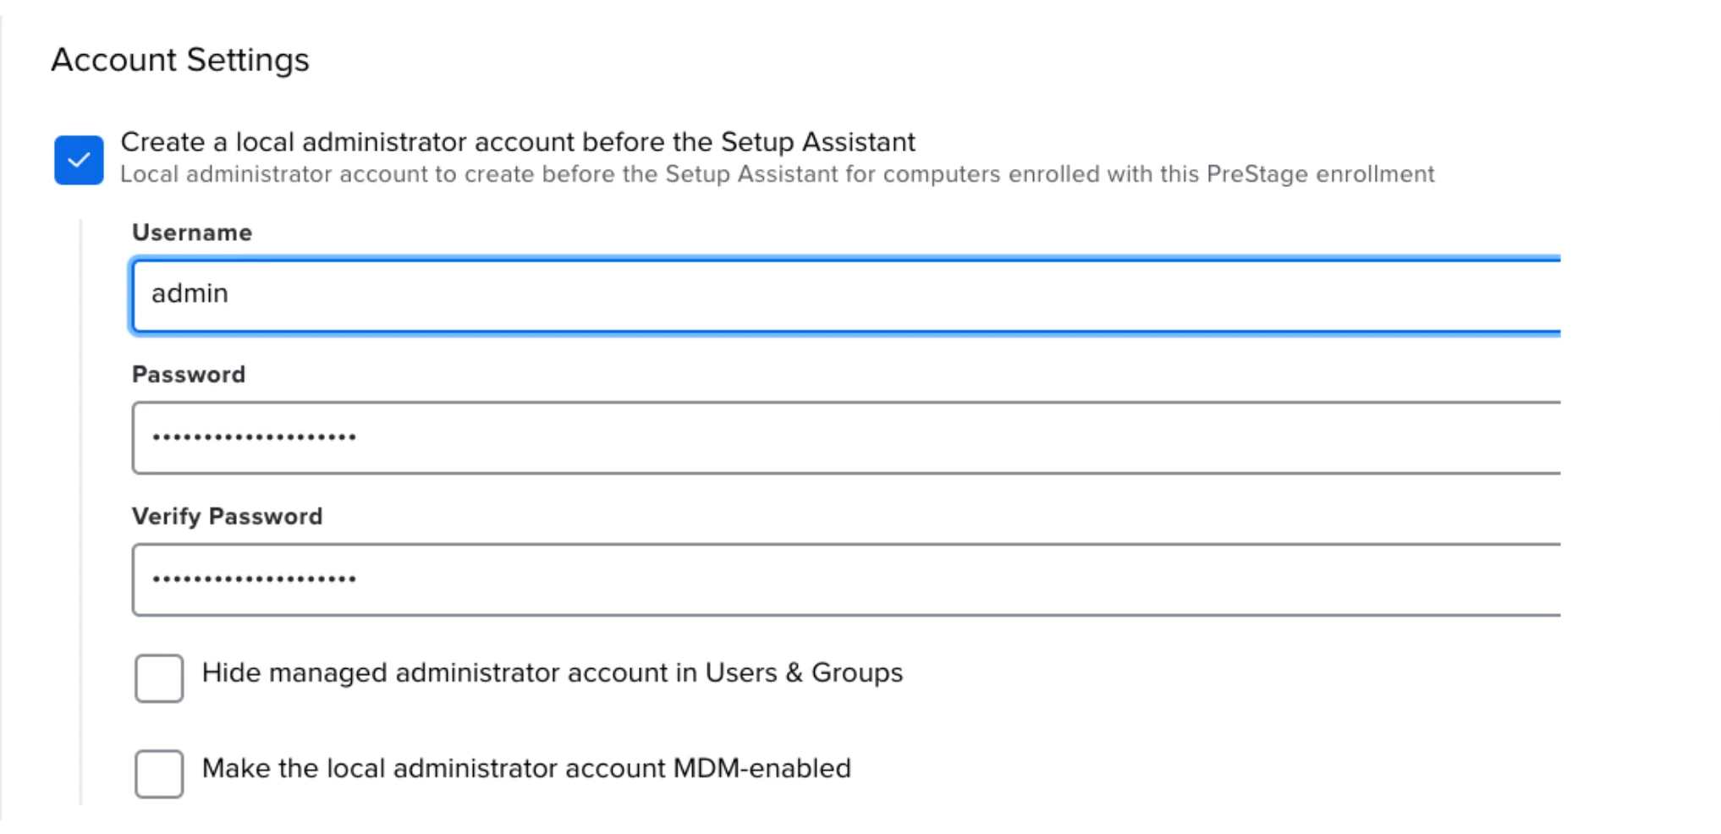Place cursor on Verify Password masked dots

click(254, 579)
